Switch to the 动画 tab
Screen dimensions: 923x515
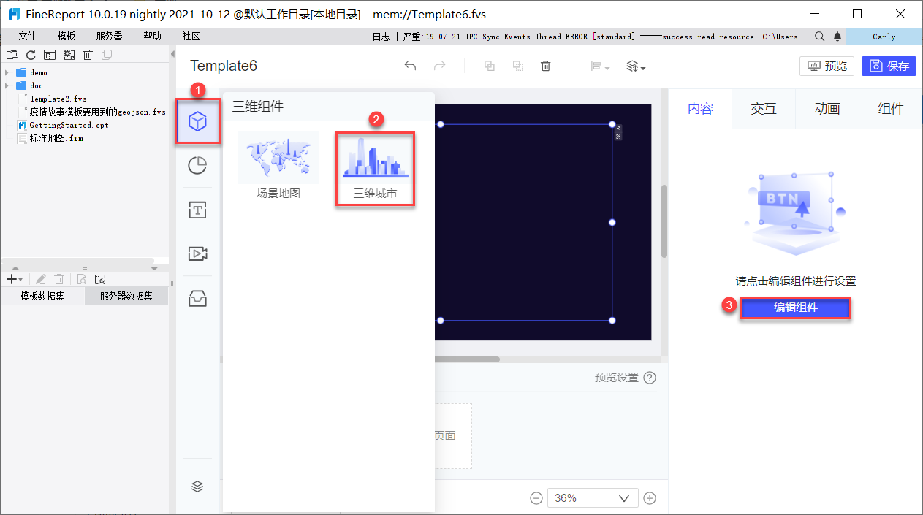point(827,109)
